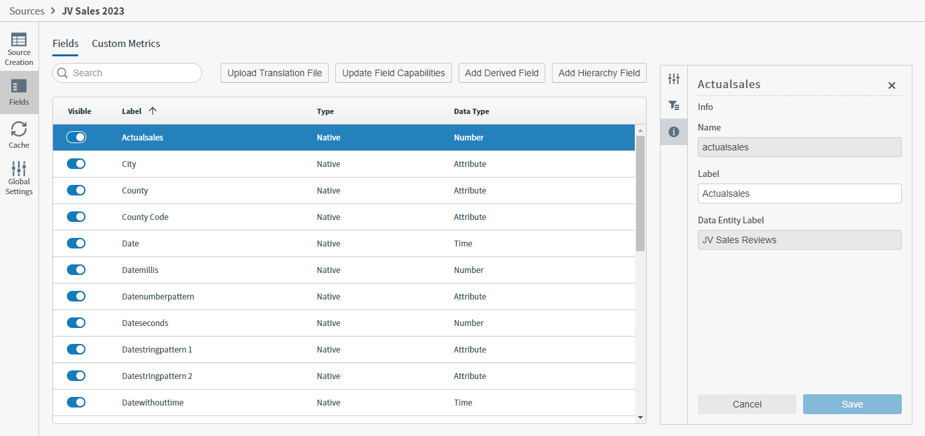Switch to the Custom Metrics tab
This screenshot has width=925, height=436.
(x=125, y=43)
